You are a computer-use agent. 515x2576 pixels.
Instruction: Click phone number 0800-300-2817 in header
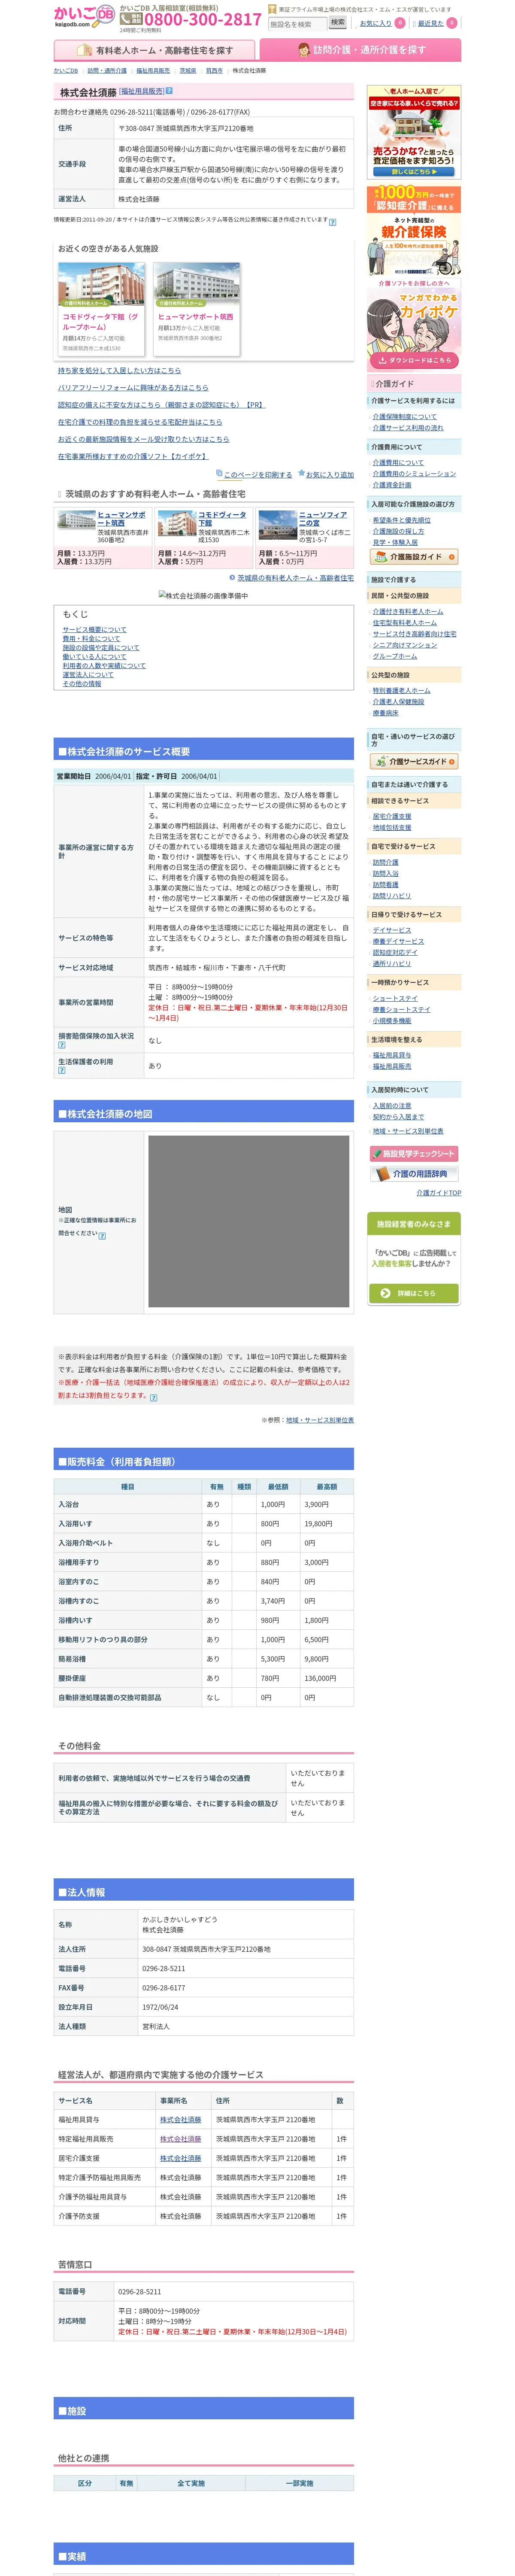pos(203,20)
